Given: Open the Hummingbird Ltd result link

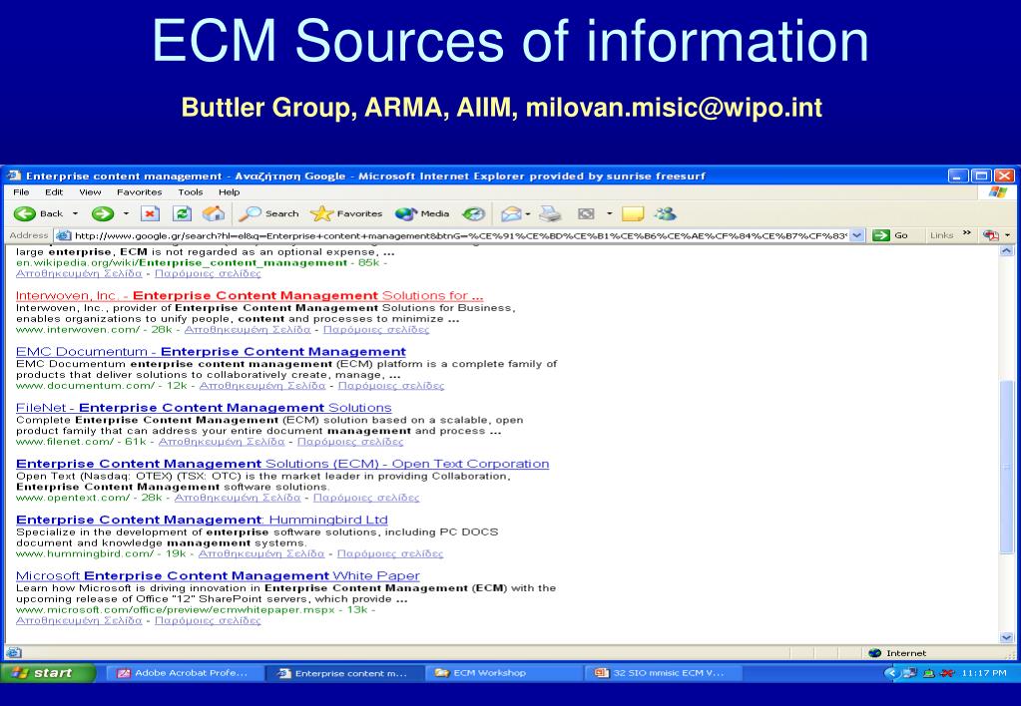Looking at the screenshot, I should 202,520.
